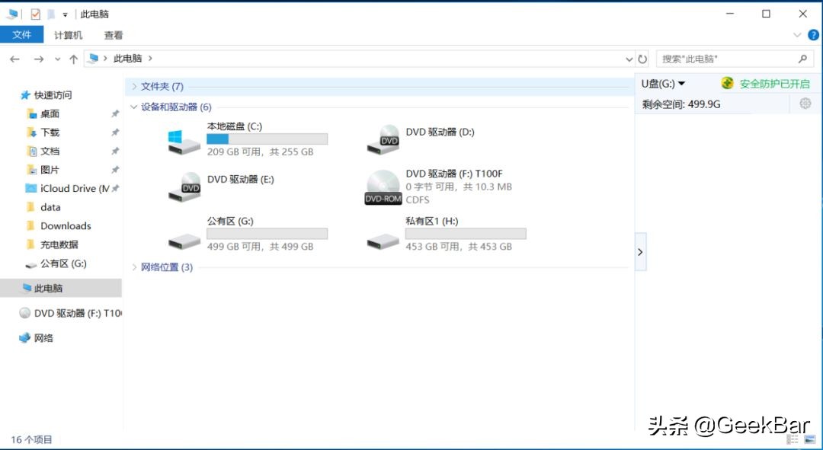The width and height of the screenshot is (823, 450).
Task: Open 图片 in quick access
Action: point(50,170)
